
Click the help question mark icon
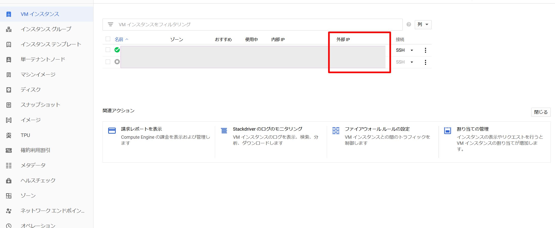click(x=409, y=24)
